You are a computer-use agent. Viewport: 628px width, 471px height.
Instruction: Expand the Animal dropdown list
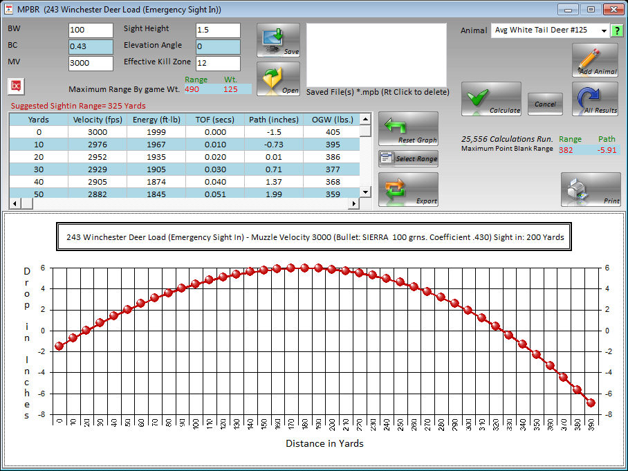[x=603, y=30]
